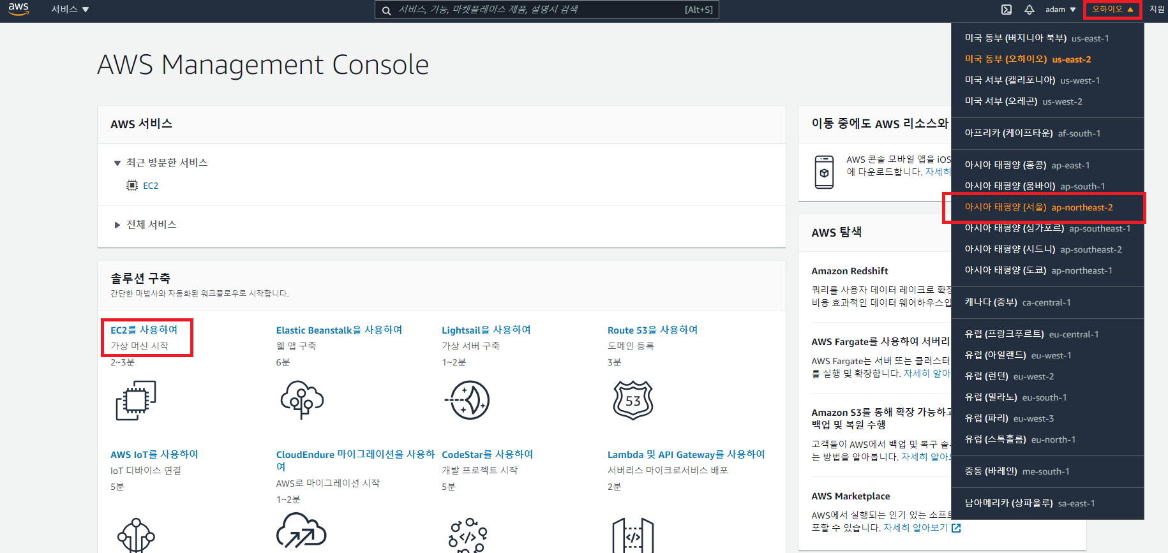Click the CloudEndure 마이그레이션을 사용하여 link
Image resolution: width=1168 pixels, height=553 pixels.
click(355, 461)
